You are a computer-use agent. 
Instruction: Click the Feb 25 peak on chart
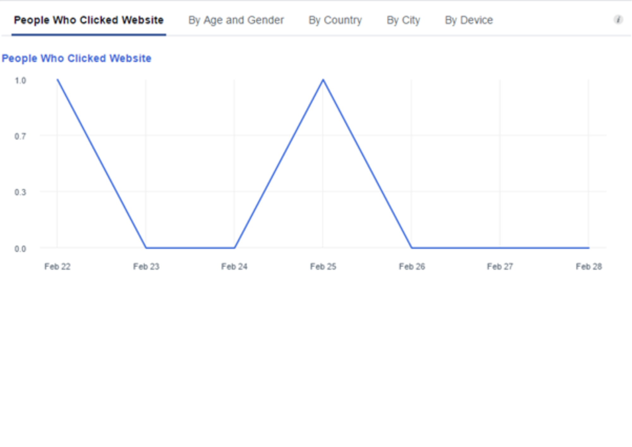point(323,80)
